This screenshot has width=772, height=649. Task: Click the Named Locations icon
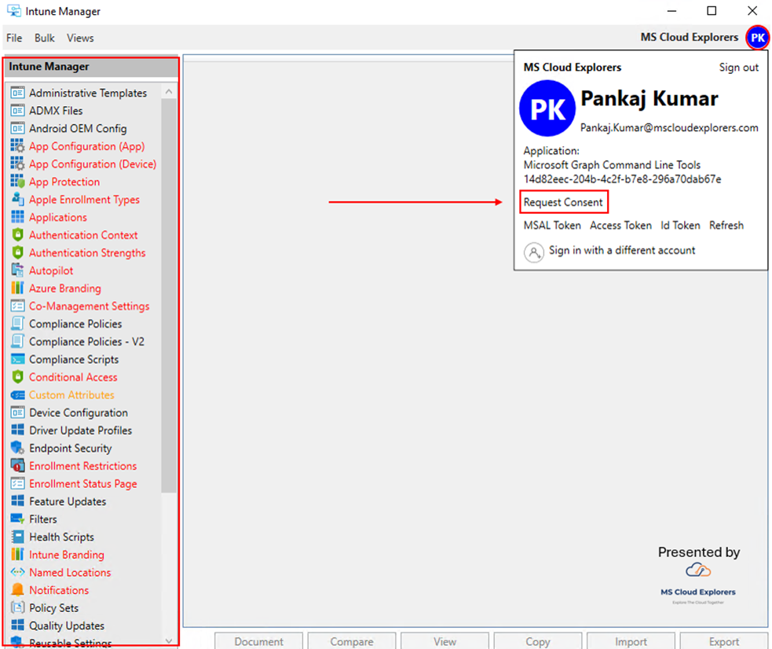point(17,572)
